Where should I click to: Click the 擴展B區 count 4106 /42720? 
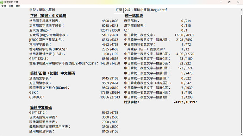tap(185, 54)
